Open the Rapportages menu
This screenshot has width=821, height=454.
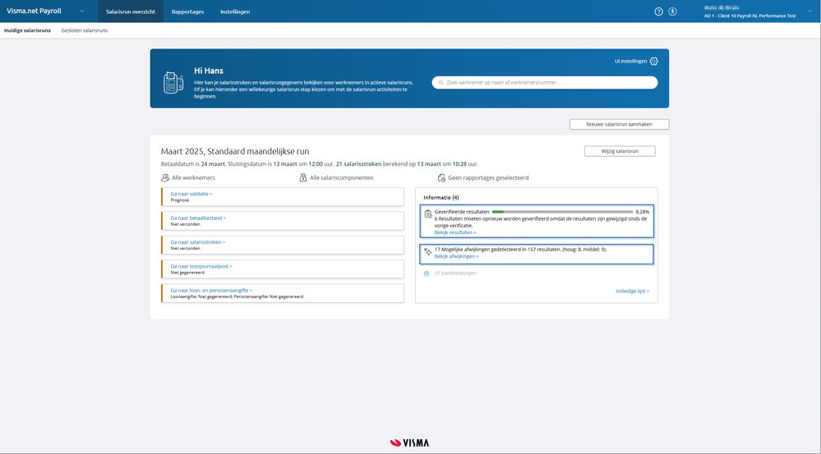pyautogui.click(x=187, y=11)
